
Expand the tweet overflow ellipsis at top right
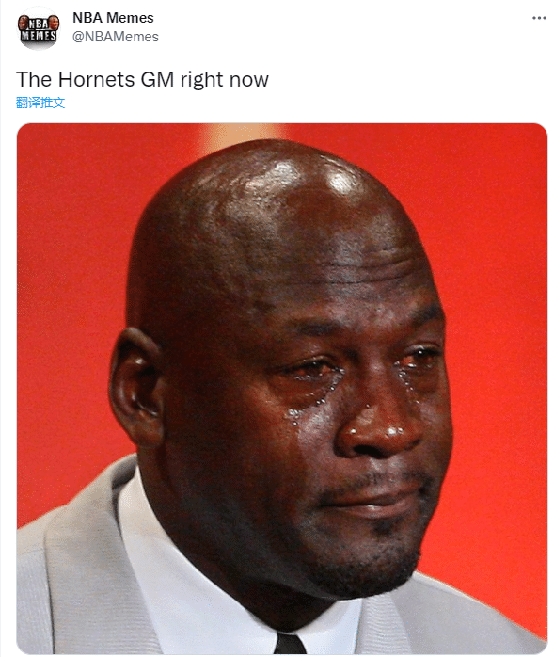pyautogui.click(x=539, y=18)
